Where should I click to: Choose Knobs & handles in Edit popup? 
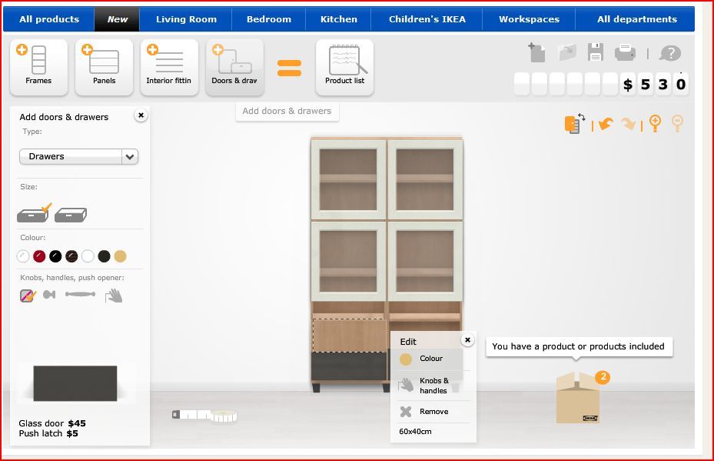point(430,386)
